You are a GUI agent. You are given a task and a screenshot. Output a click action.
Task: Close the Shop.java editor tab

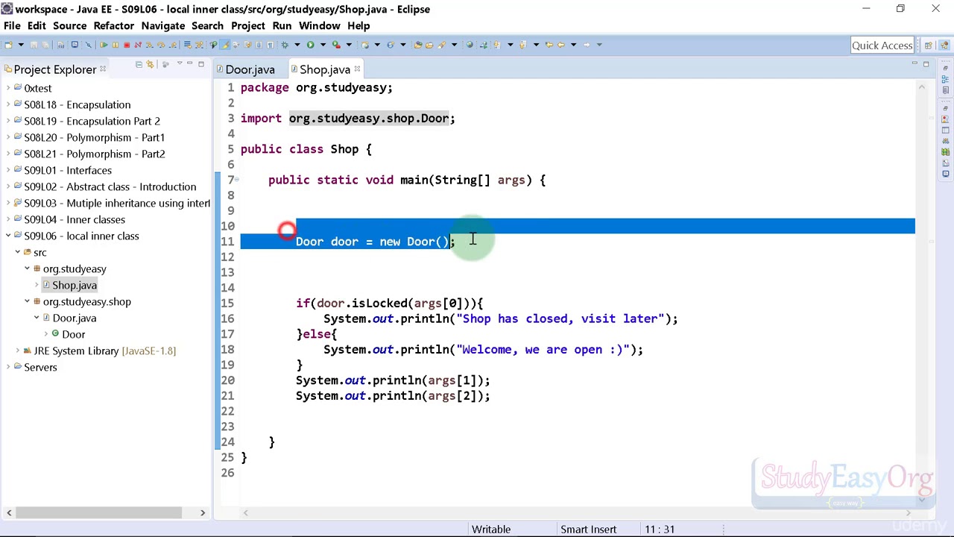pyautogui.click(x=357, y=69)
